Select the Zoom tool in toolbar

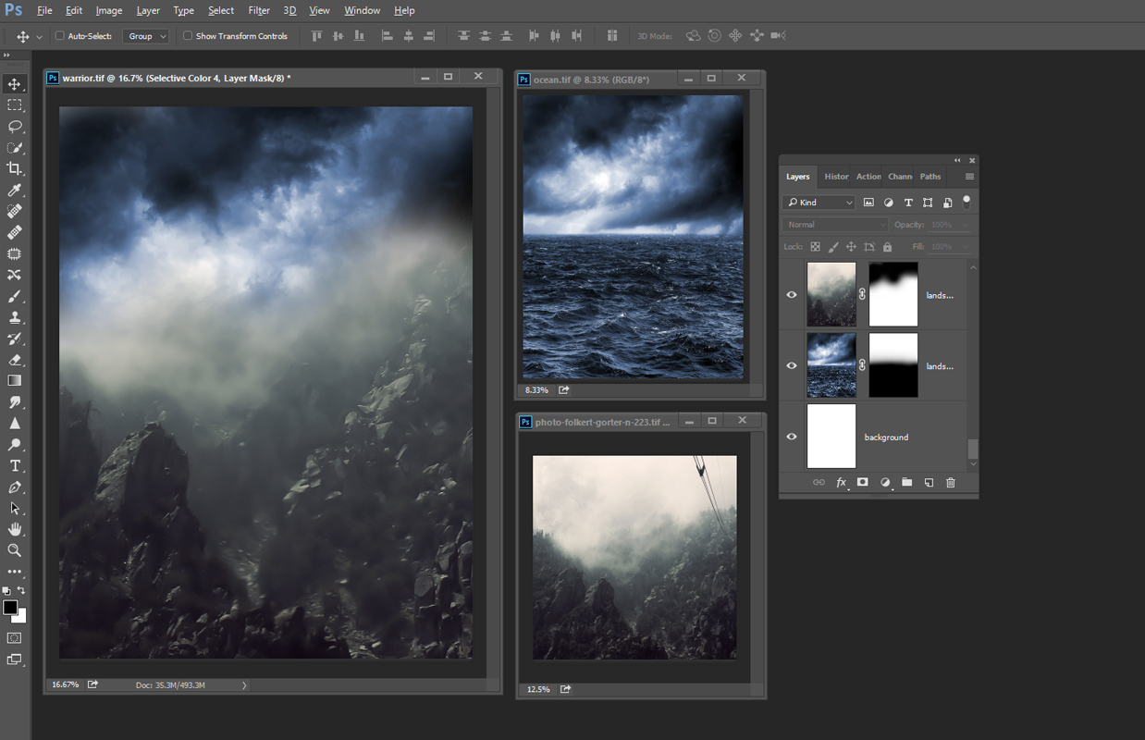(x=15, y=550)
